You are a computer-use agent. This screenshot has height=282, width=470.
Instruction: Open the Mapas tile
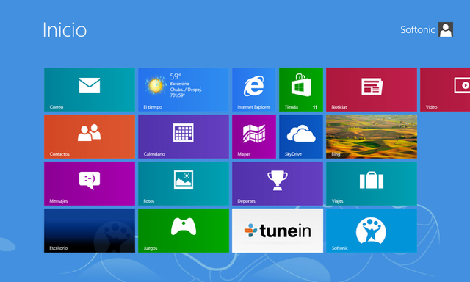(254, 137)
